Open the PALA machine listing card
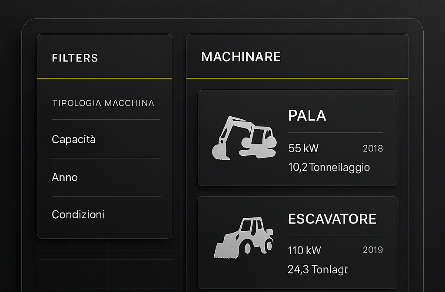Viewport: 445px width, 292px height. (298, 138)
